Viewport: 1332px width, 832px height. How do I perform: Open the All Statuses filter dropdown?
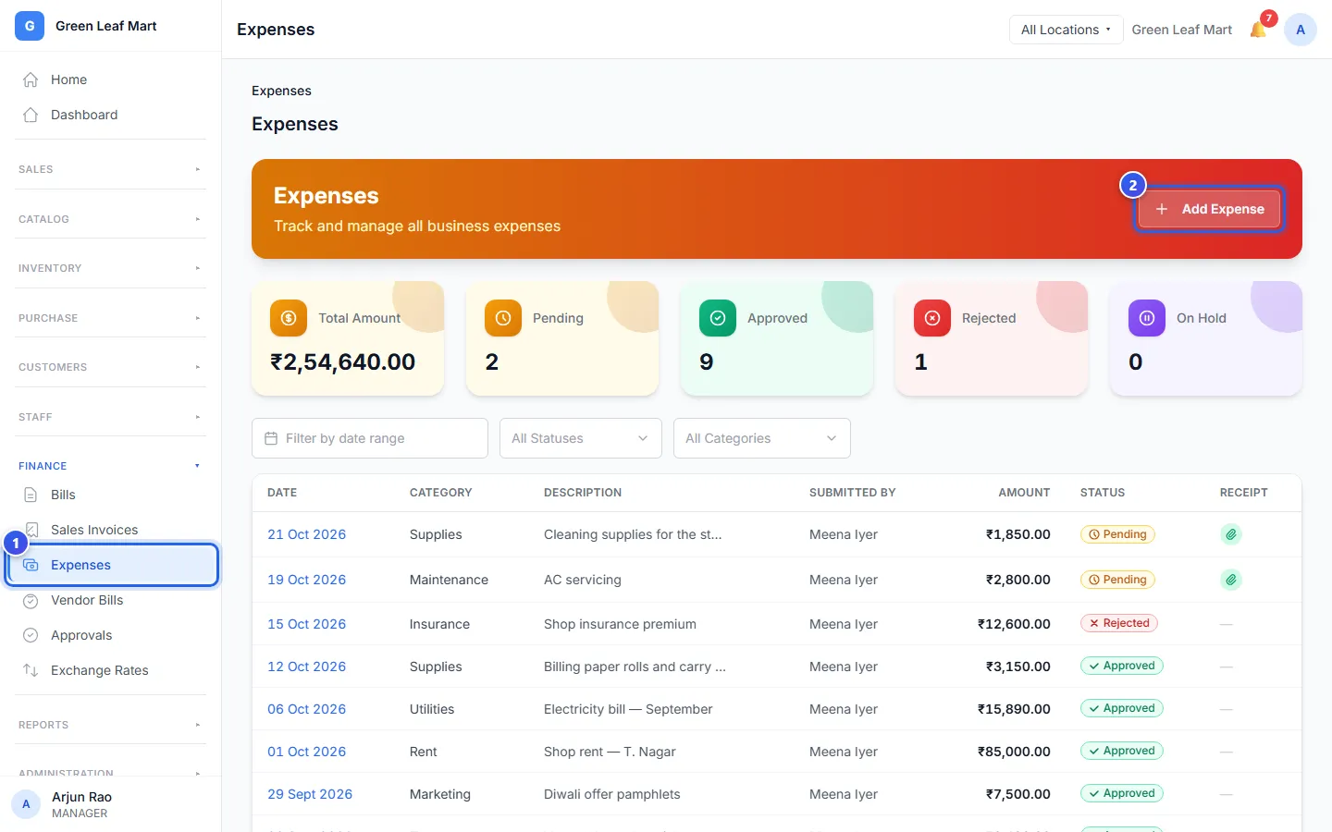pyautogui.click(x=581, y=438)
